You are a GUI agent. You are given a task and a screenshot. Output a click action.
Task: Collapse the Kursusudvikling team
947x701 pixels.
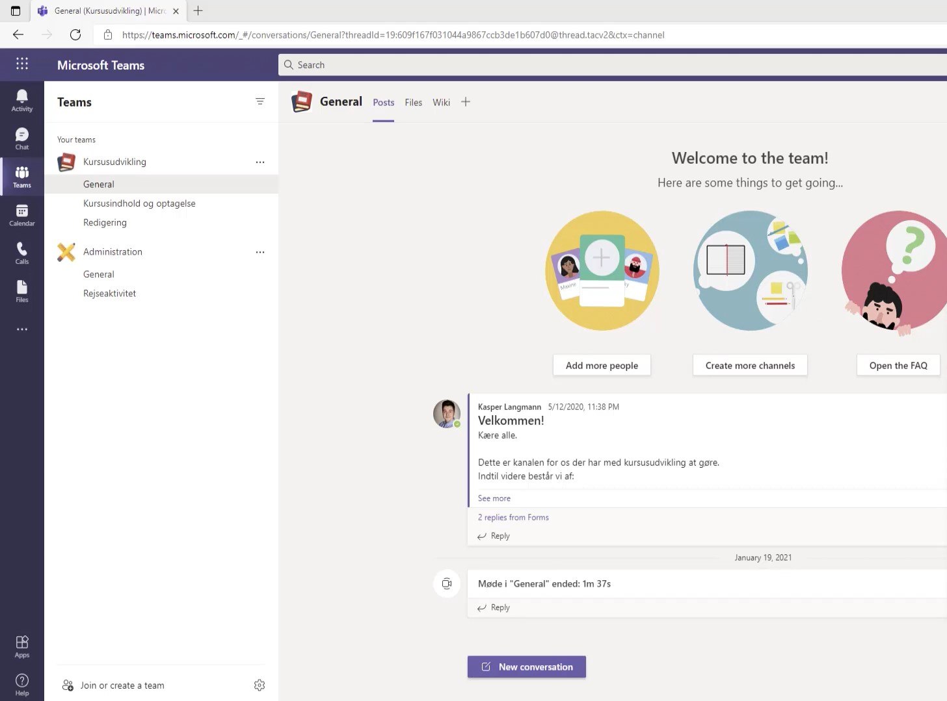(x=114, y=162)
